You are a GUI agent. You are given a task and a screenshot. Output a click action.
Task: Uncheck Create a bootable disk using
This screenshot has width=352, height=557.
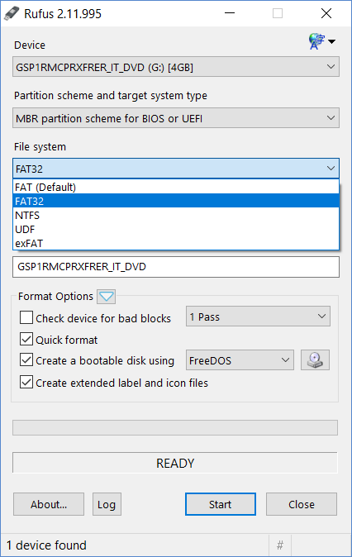click(26, 359)
